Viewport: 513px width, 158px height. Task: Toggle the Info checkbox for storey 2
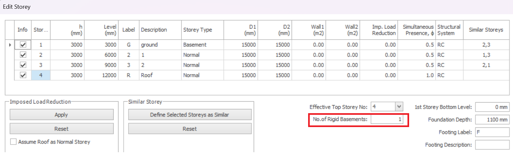pos(23,55)
